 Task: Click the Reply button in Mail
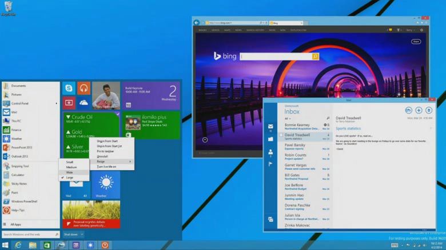click(408, 110)
